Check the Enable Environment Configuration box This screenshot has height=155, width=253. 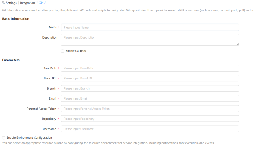(x=4, y=138)
